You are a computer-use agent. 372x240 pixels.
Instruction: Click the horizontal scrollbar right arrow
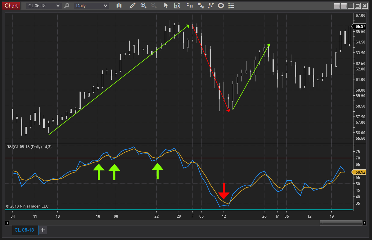pyautogui.click(x=364, y=223)
